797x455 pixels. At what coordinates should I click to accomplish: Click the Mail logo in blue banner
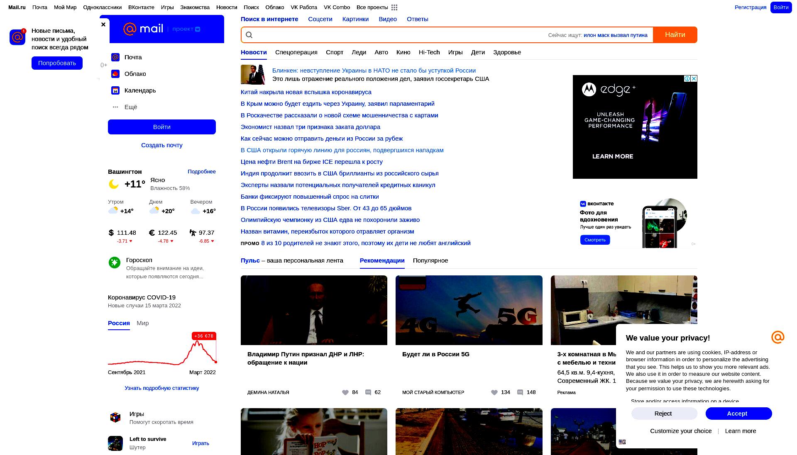[143, 29]
